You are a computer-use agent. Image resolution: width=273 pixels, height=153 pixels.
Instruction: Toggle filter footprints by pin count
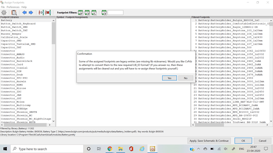point(87,13)
